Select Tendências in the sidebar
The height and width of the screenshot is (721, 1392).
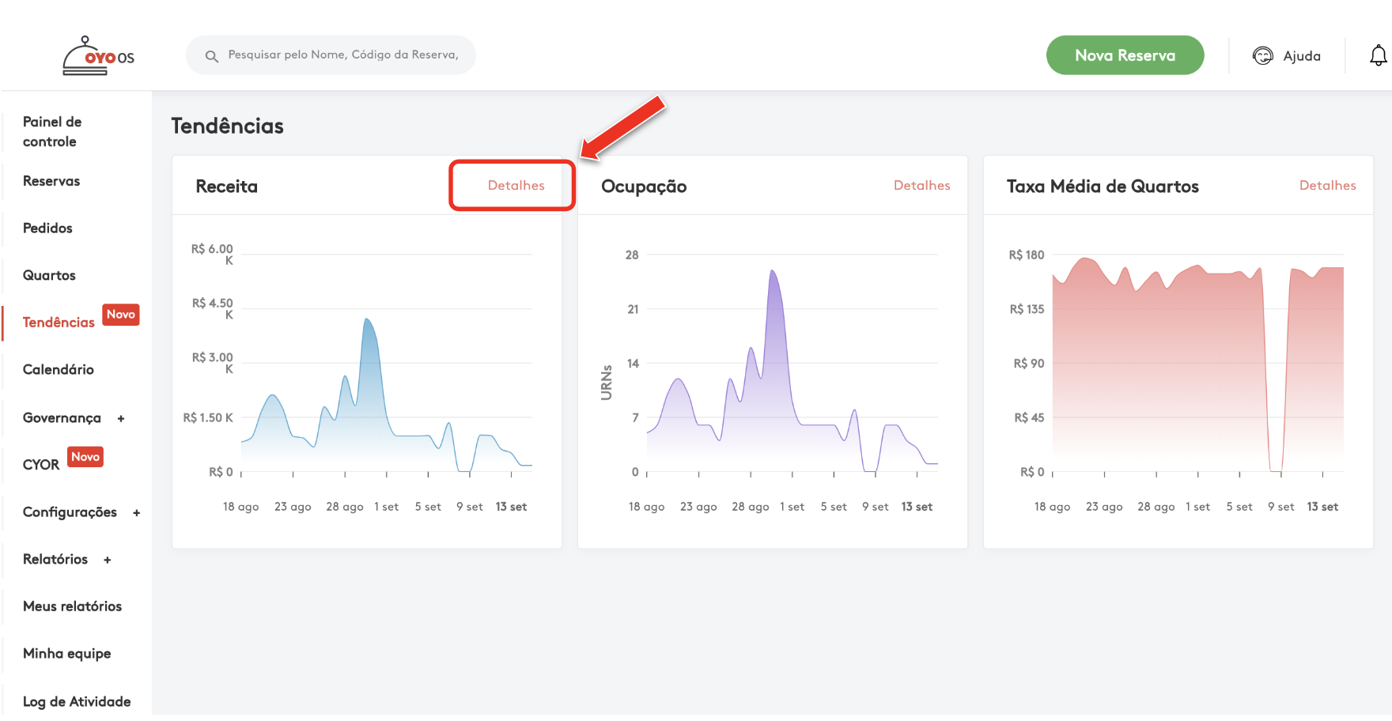tap(59, 323)
